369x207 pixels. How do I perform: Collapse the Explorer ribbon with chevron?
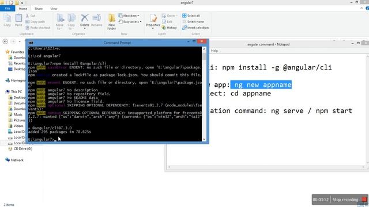pos(362,8)
